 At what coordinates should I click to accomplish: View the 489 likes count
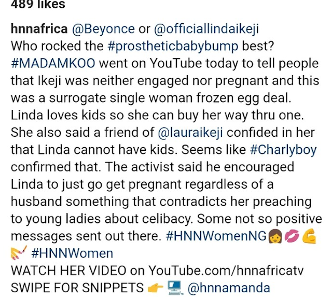(x=38, y=4)
